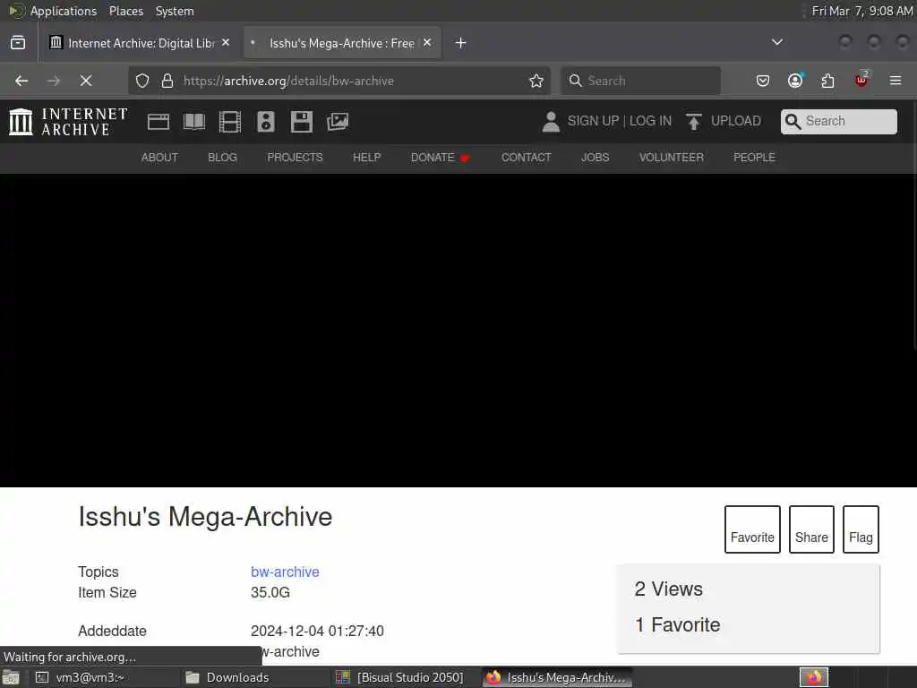The image size is (917, 688).
Task: Open the HELP nav link
Action: (x=366, y=158)
